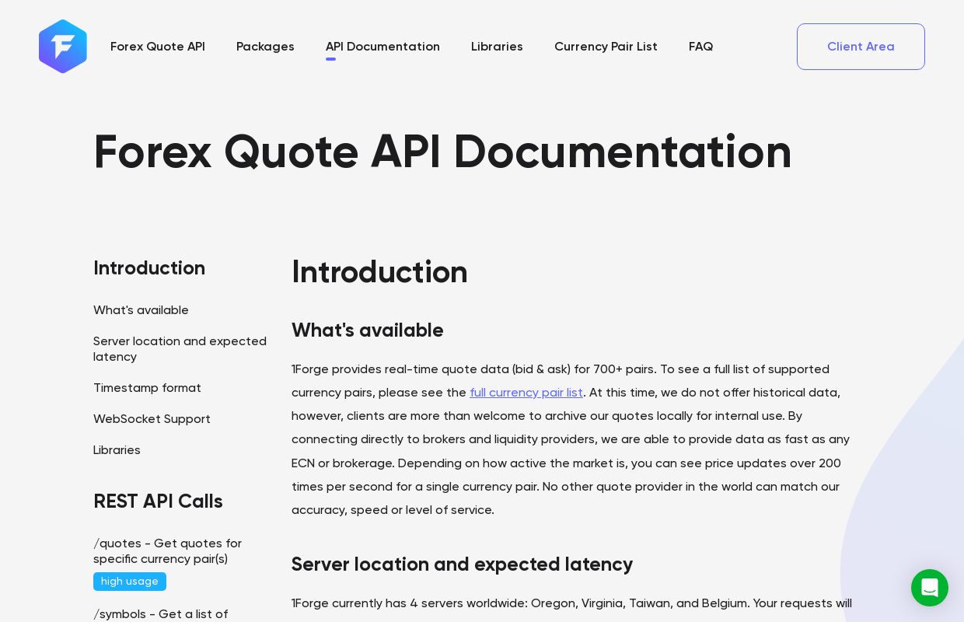Open /quotes endpoint documentation link
The image size is (964, 622).
tap(167, 551)
